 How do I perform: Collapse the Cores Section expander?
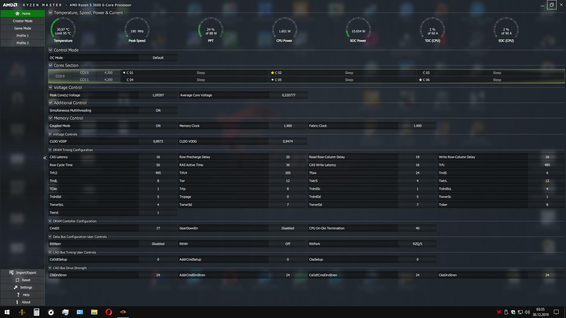pyautogui.click(x=50, y=65)
